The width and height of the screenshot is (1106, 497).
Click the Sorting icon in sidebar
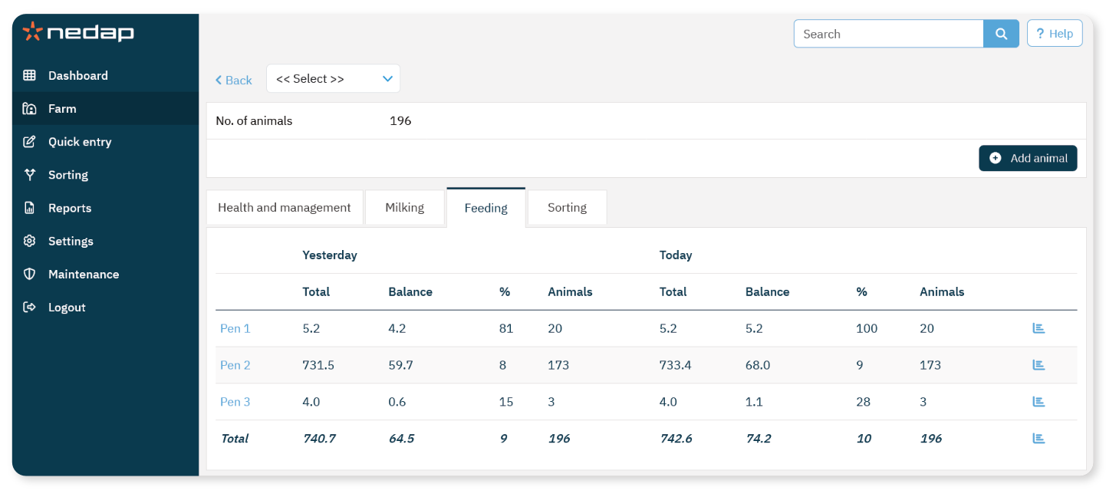30,175
